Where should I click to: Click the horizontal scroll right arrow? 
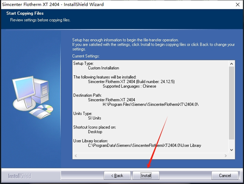click(x=226, y=156)
